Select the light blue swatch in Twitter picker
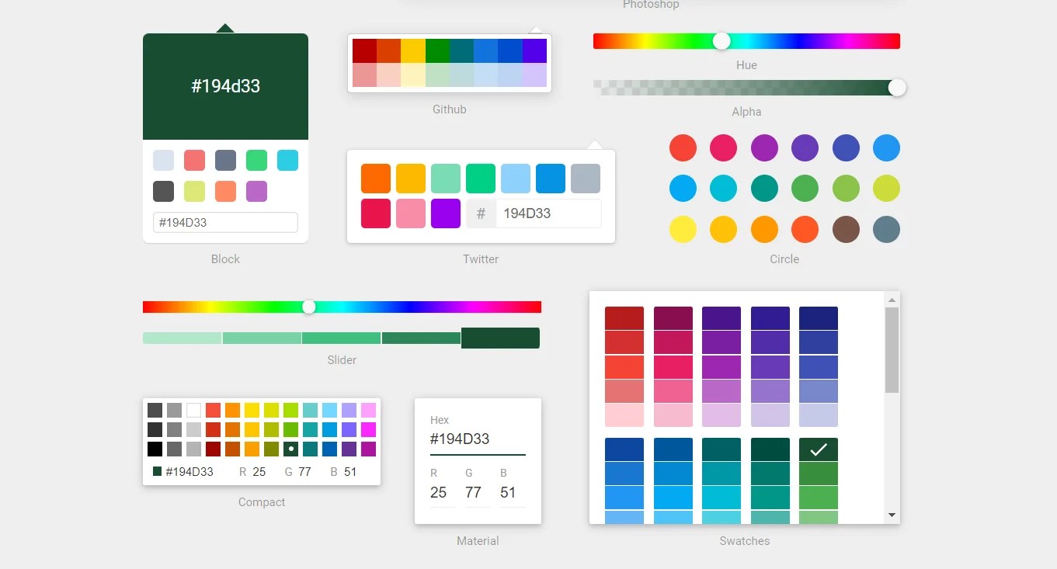1057x569 pixels. 516,179
